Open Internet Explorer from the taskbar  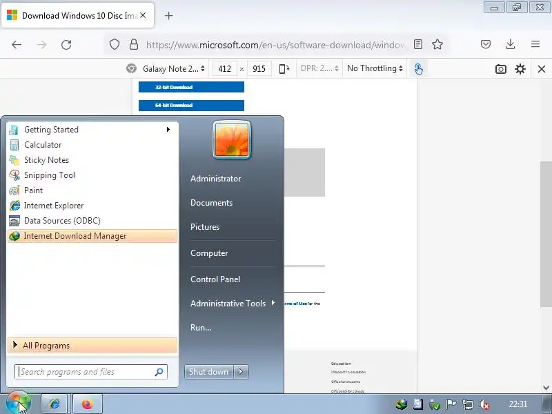pos(55,404)
